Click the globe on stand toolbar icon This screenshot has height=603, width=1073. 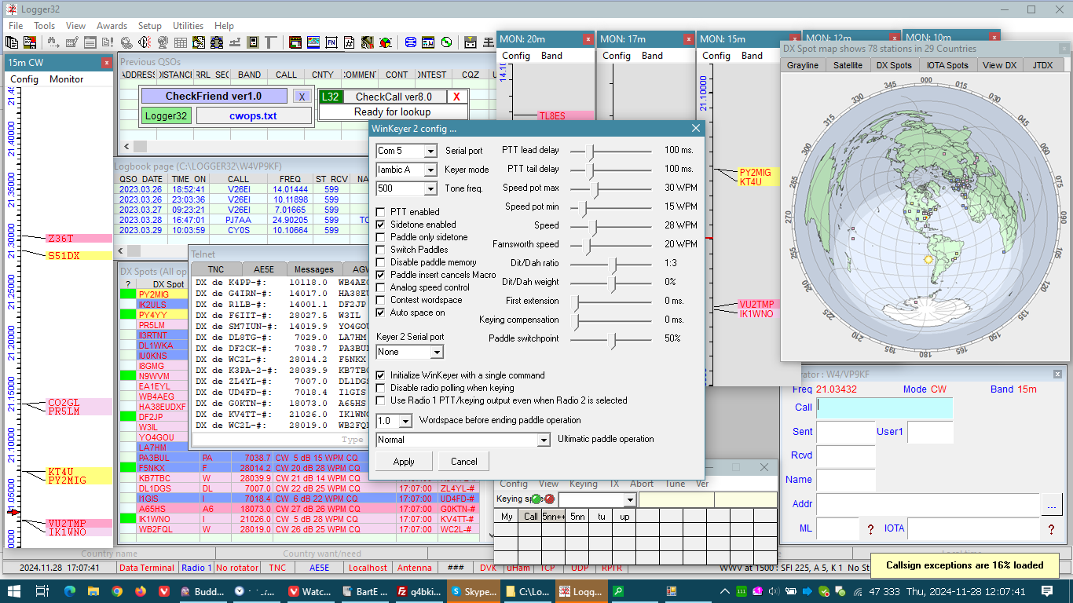(x=163, y=42)
